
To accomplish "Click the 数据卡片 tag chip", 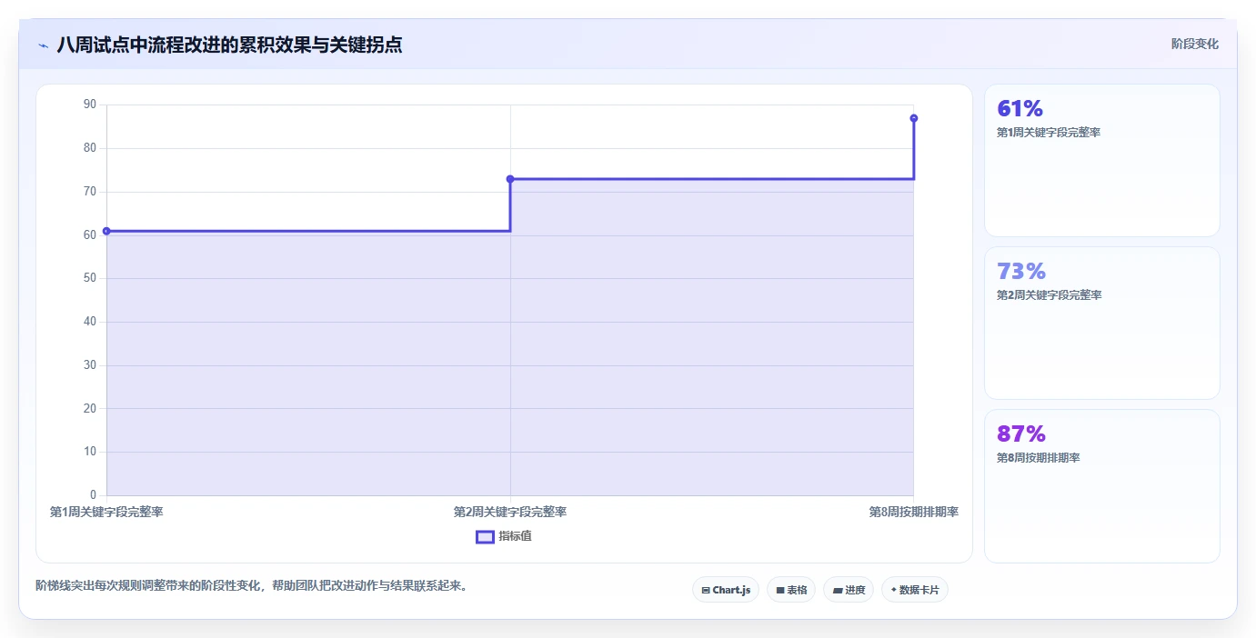I will 915,590.
